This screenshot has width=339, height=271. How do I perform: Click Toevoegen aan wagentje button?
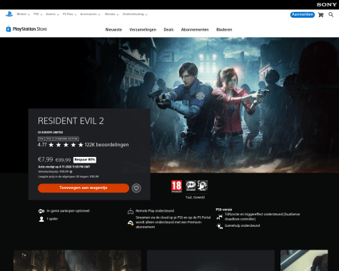tap(84, 188)
